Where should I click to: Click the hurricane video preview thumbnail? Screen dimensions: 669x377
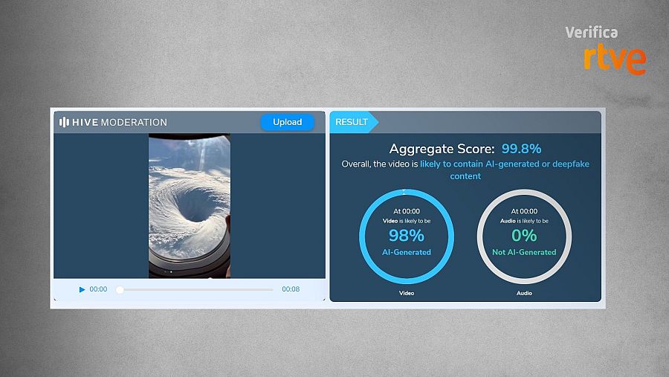(190, 205)
